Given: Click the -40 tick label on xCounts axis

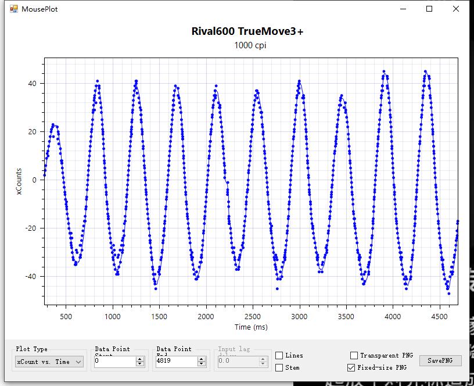Looking at the screenshot, I should pyautogui.click(x=31, y=277).
